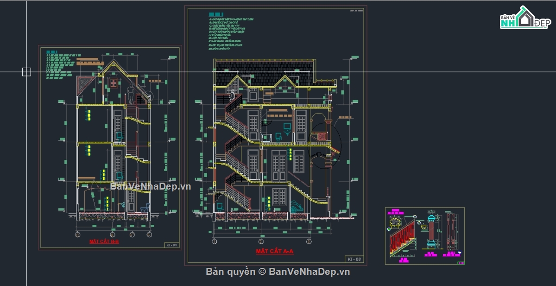Click grid axis bubble 2 under section A-A
556x286 pixels.
coord(261,242)
